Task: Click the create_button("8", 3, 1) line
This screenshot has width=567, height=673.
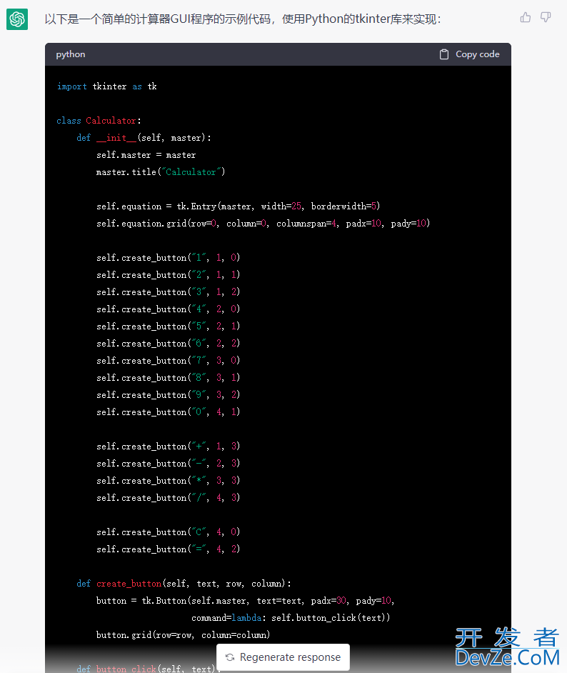Action: (x=168, y=378)
